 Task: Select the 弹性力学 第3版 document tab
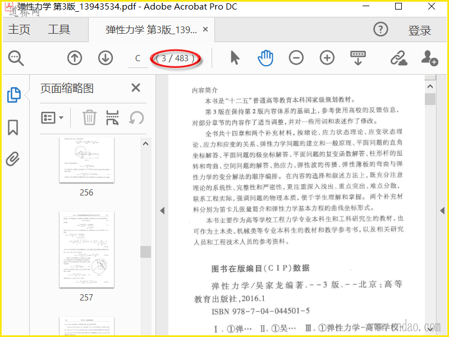[x=151, y=30]
